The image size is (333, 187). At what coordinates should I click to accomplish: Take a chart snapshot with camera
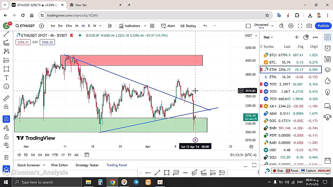[309, 26]
